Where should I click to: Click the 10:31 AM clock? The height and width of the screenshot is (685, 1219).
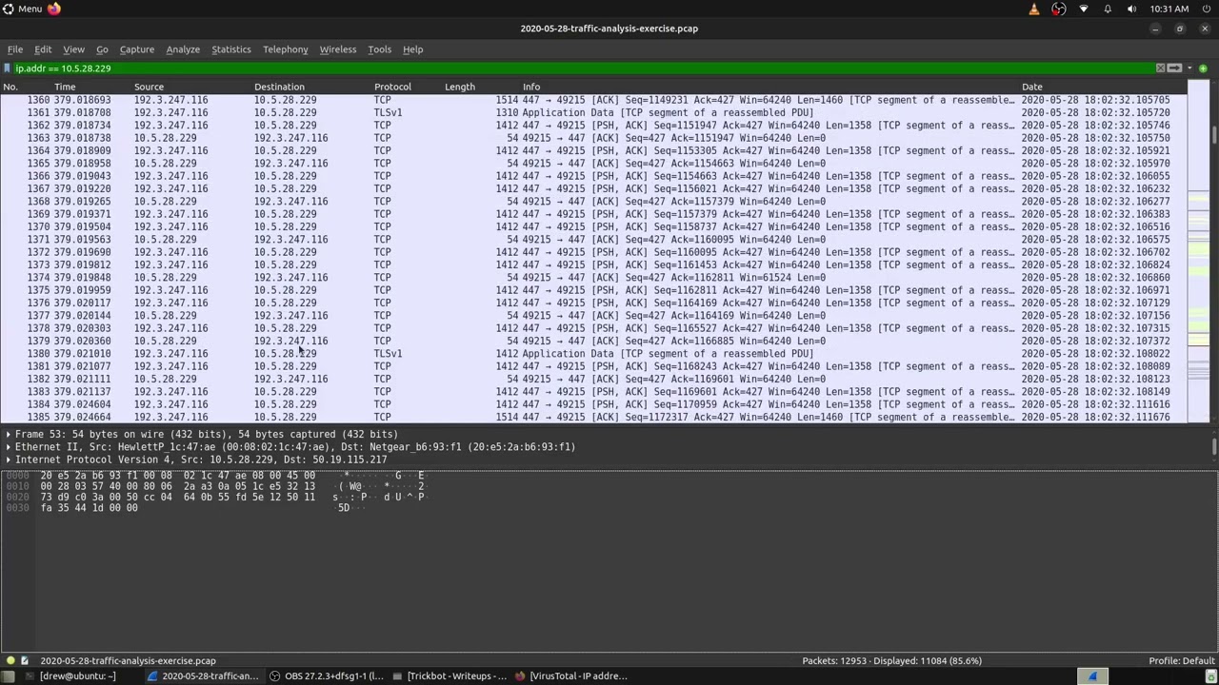[1169, 9]
